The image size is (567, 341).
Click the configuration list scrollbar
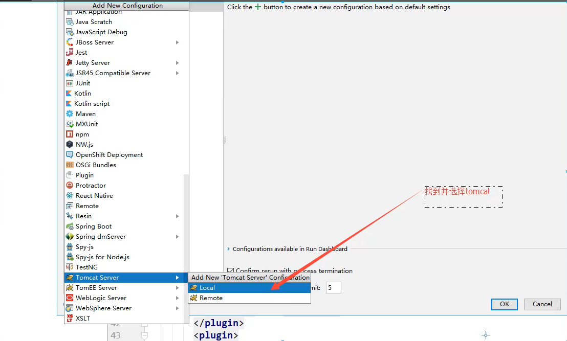(186, 249)
